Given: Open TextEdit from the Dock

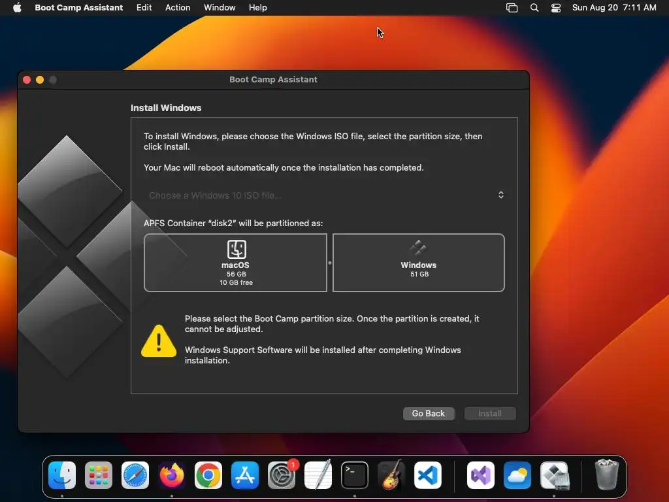Looking at the screenshot, I should click(x=318, y=475).
